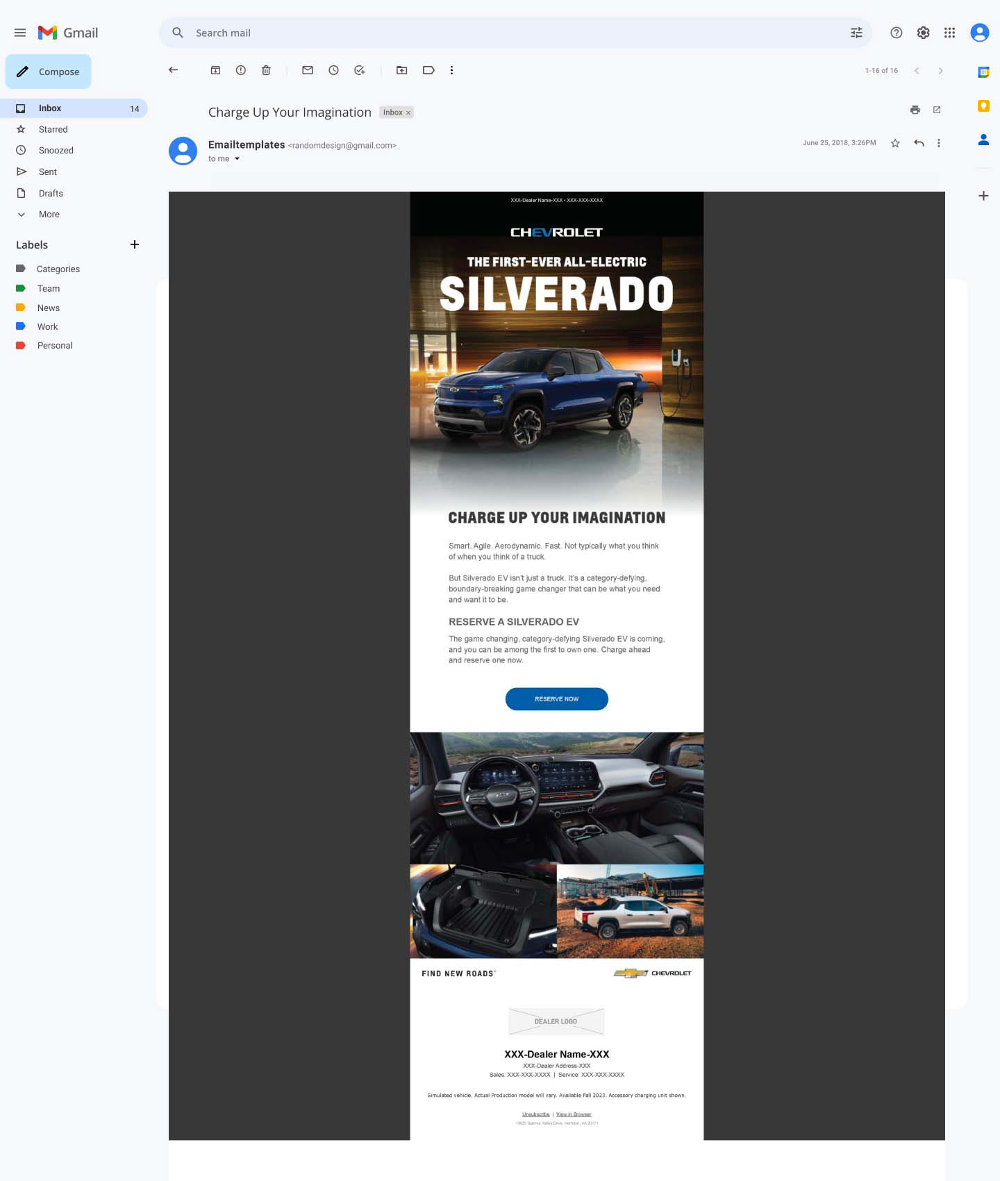Report this email as spam

(241, 70)
